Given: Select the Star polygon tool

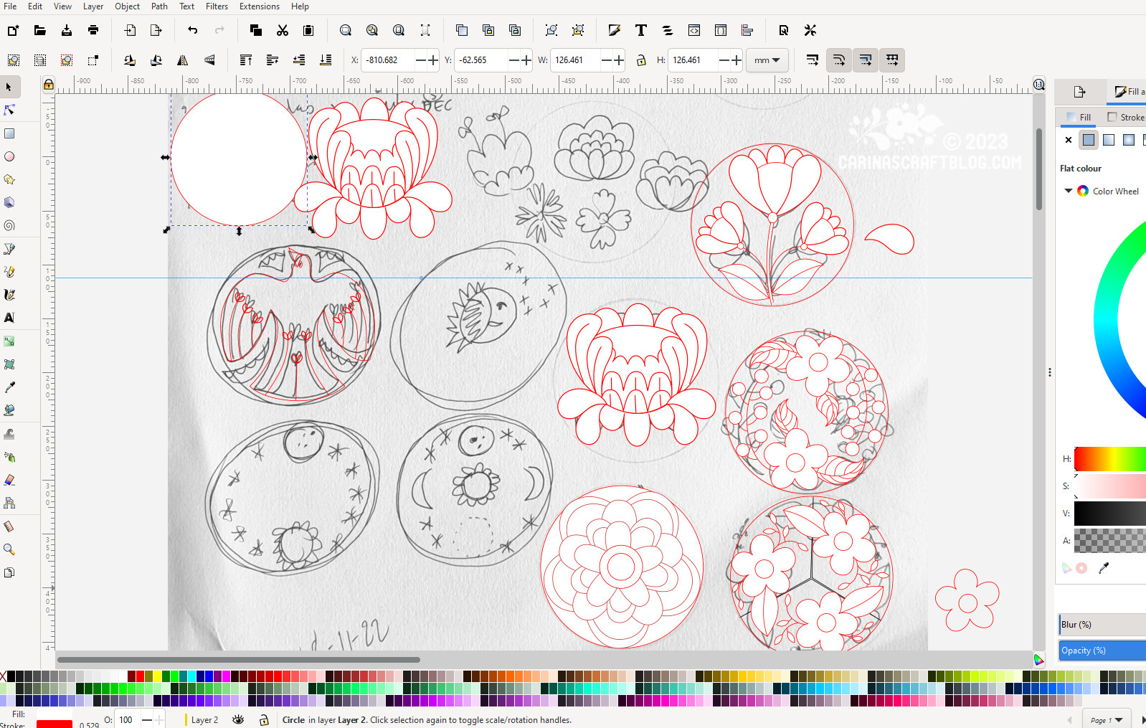Looking at the screenshot, I should (9, 179).
